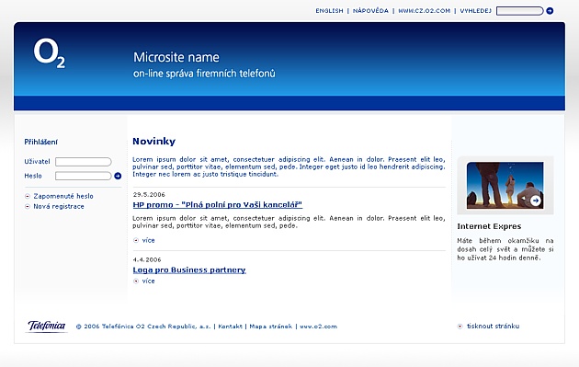Screen dimensions: 579x367
Task: Click the Internet Expres heading
Action: pyautogui.click(x=489, y=226)
